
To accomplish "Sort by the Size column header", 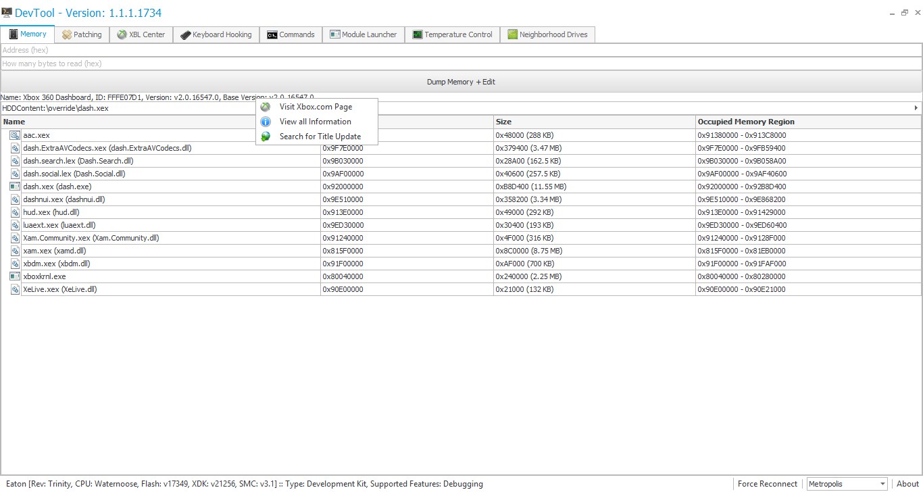I will coord(595,122).
